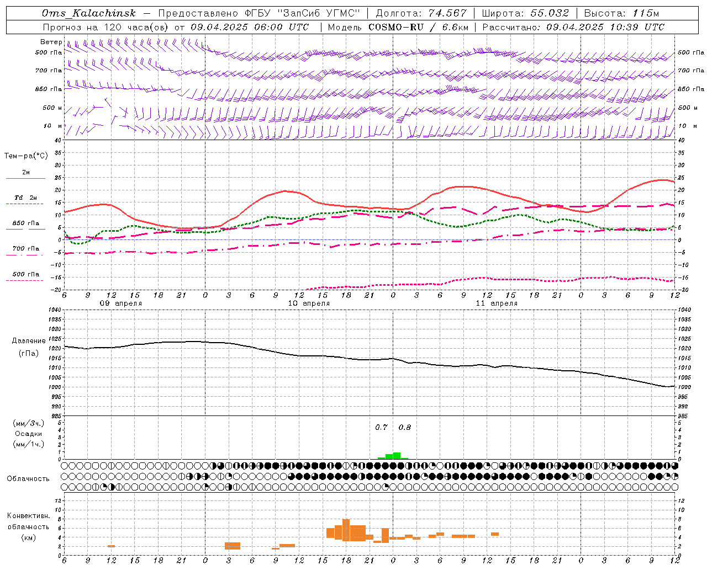Image resolution: width=707 pixels, height=565 pixels.
Task: Click the station title Oms_Kalachinsk
Action: coord(89,14)
